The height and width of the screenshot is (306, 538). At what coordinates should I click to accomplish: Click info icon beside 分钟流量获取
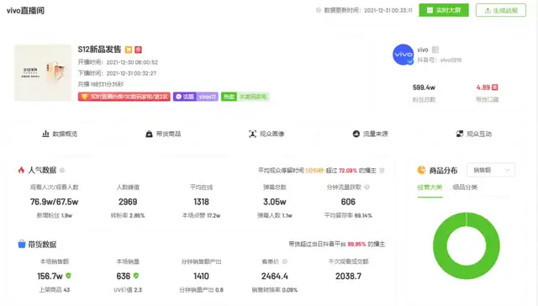point(367,187)
